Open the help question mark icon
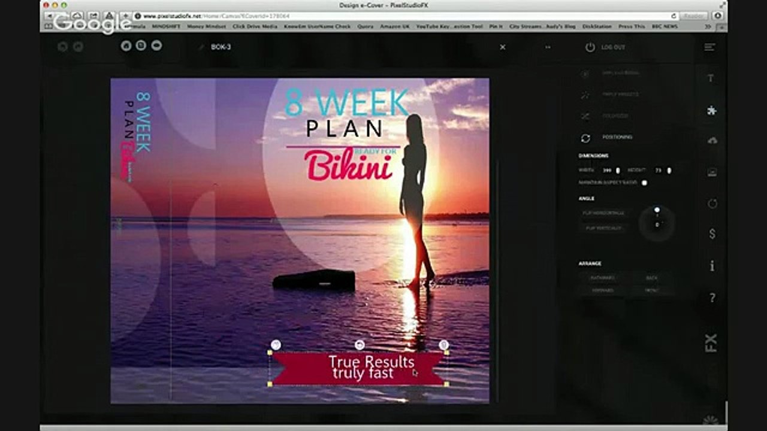This screenshot has height=431, width=767. (712, 298)
